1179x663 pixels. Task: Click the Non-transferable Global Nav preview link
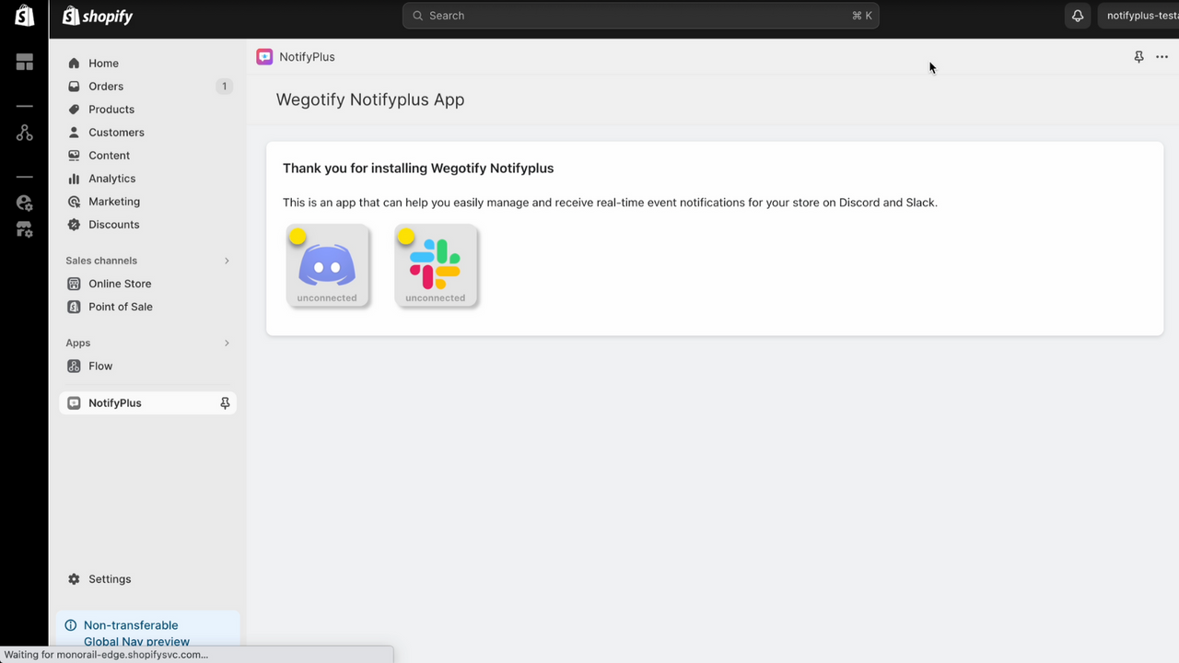tap(136, 634)
